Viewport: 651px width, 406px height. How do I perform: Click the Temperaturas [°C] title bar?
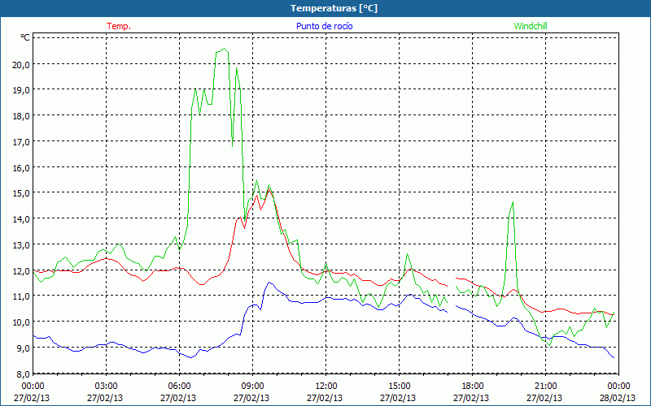click(x=325, y=8)
